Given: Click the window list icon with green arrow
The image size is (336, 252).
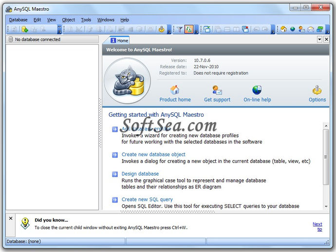Looking at the screenshot, I should (207, 29).
